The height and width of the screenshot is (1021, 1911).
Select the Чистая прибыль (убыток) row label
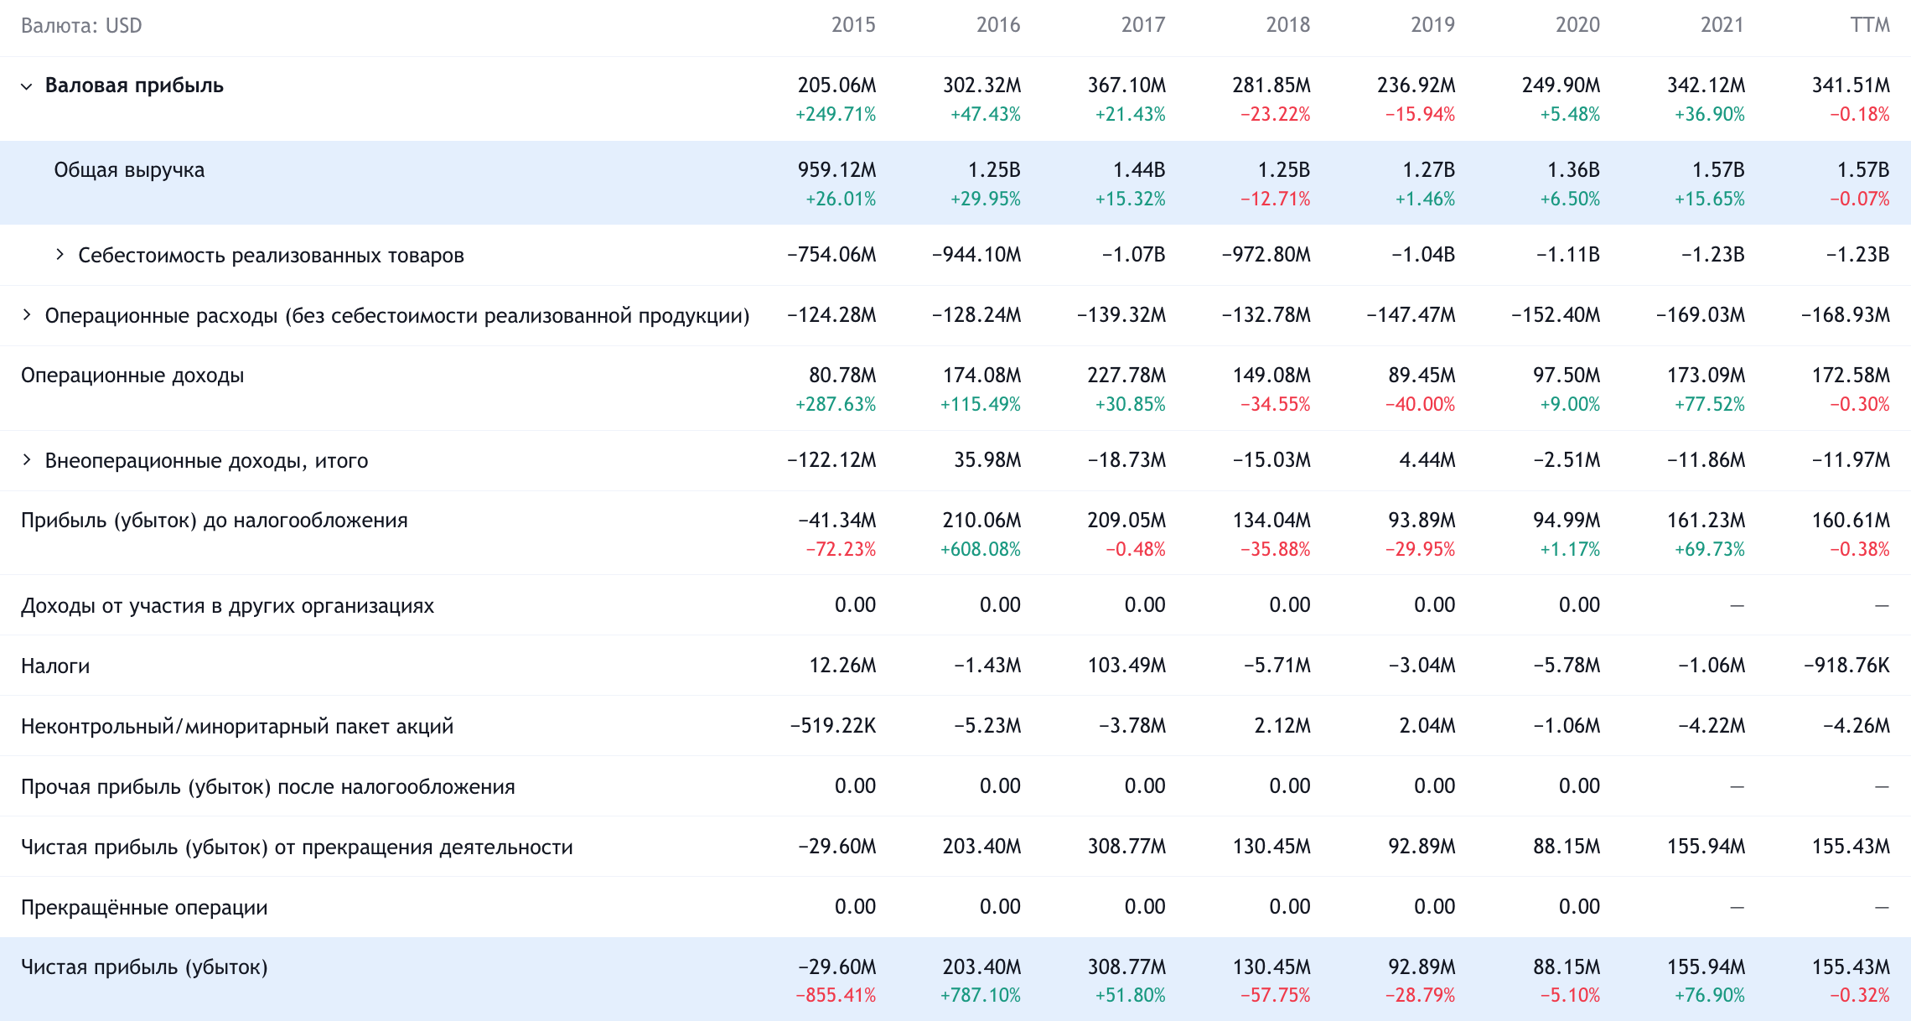(x=144, y=967)
